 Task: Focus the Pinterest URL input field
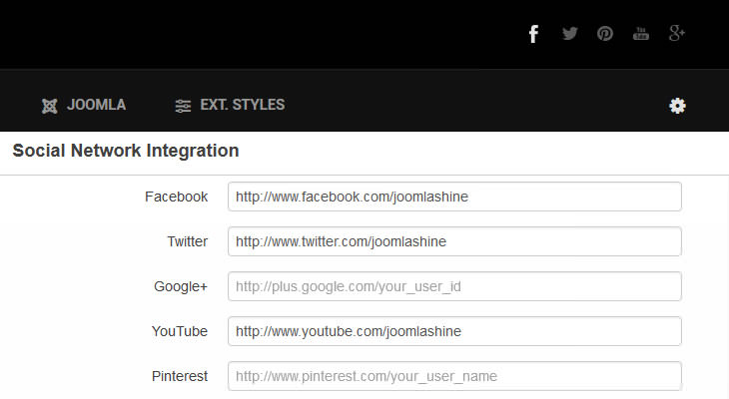pos(454,376)
